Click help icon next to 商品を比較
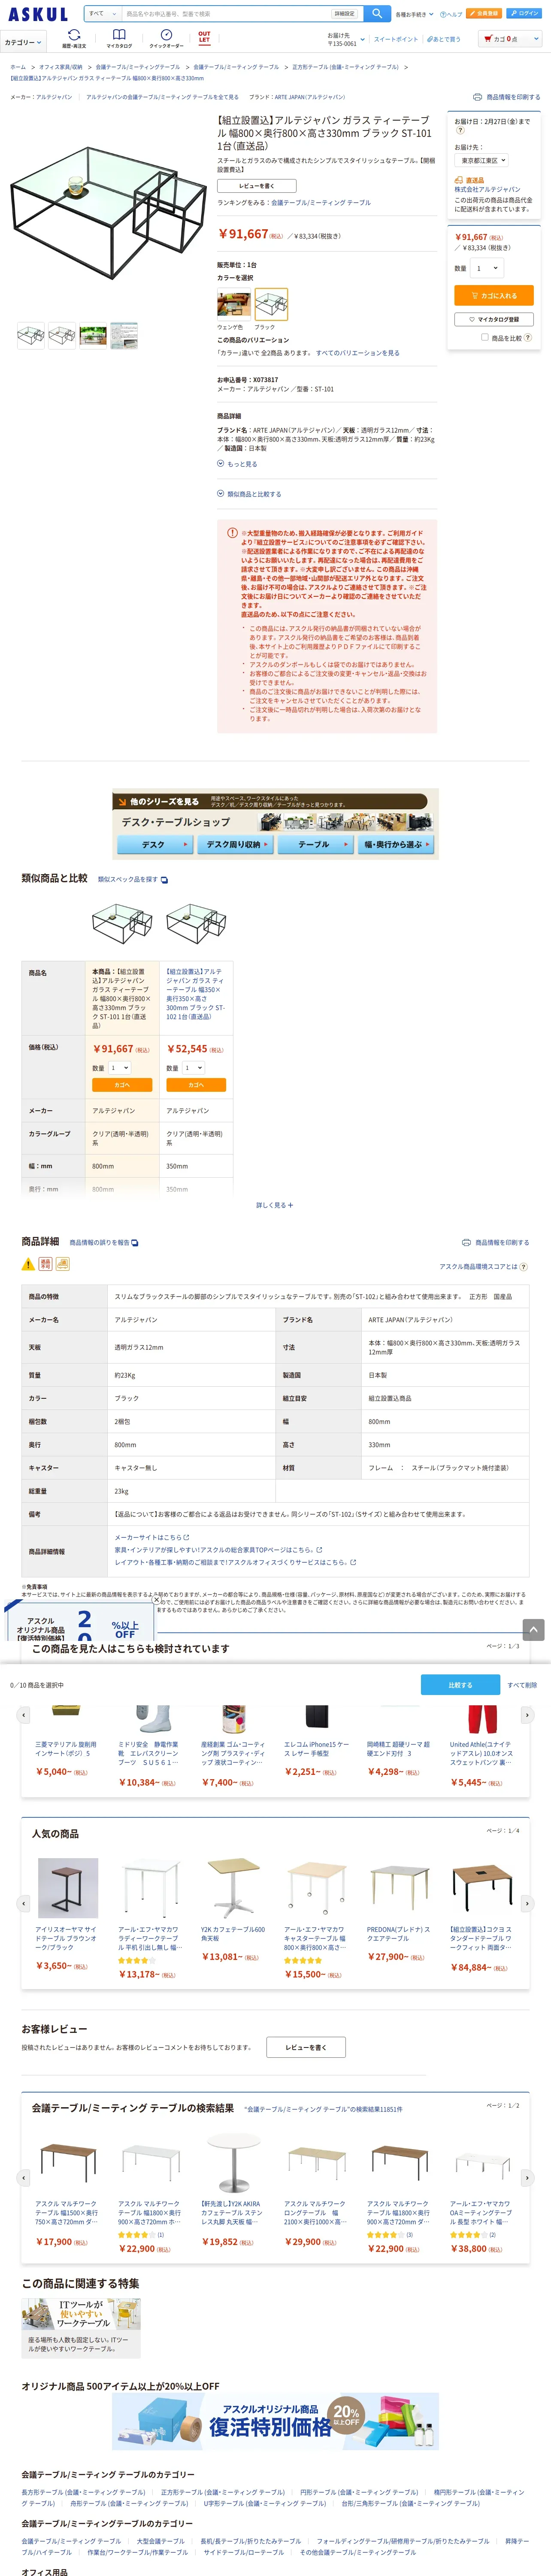The width and height of the screenshot is (551, 2576). [528, 337]
